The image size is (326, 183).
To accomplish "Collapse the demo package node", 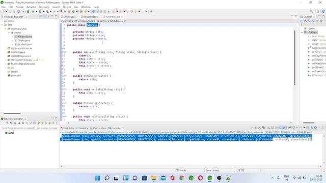I will (9, 33).
